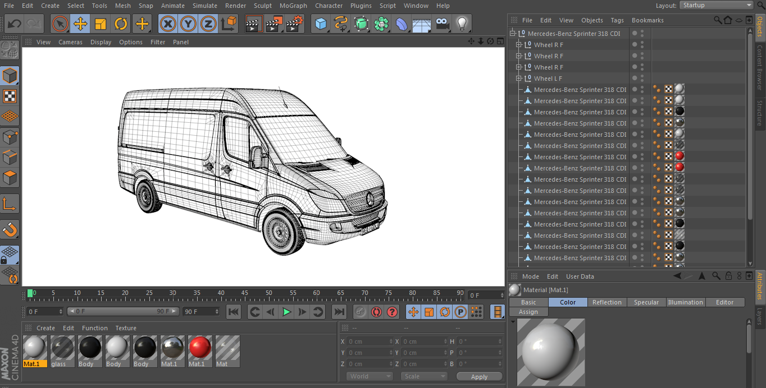Add a floor environment object
This screenshot has height=388, width=766.
click(422, 24)
